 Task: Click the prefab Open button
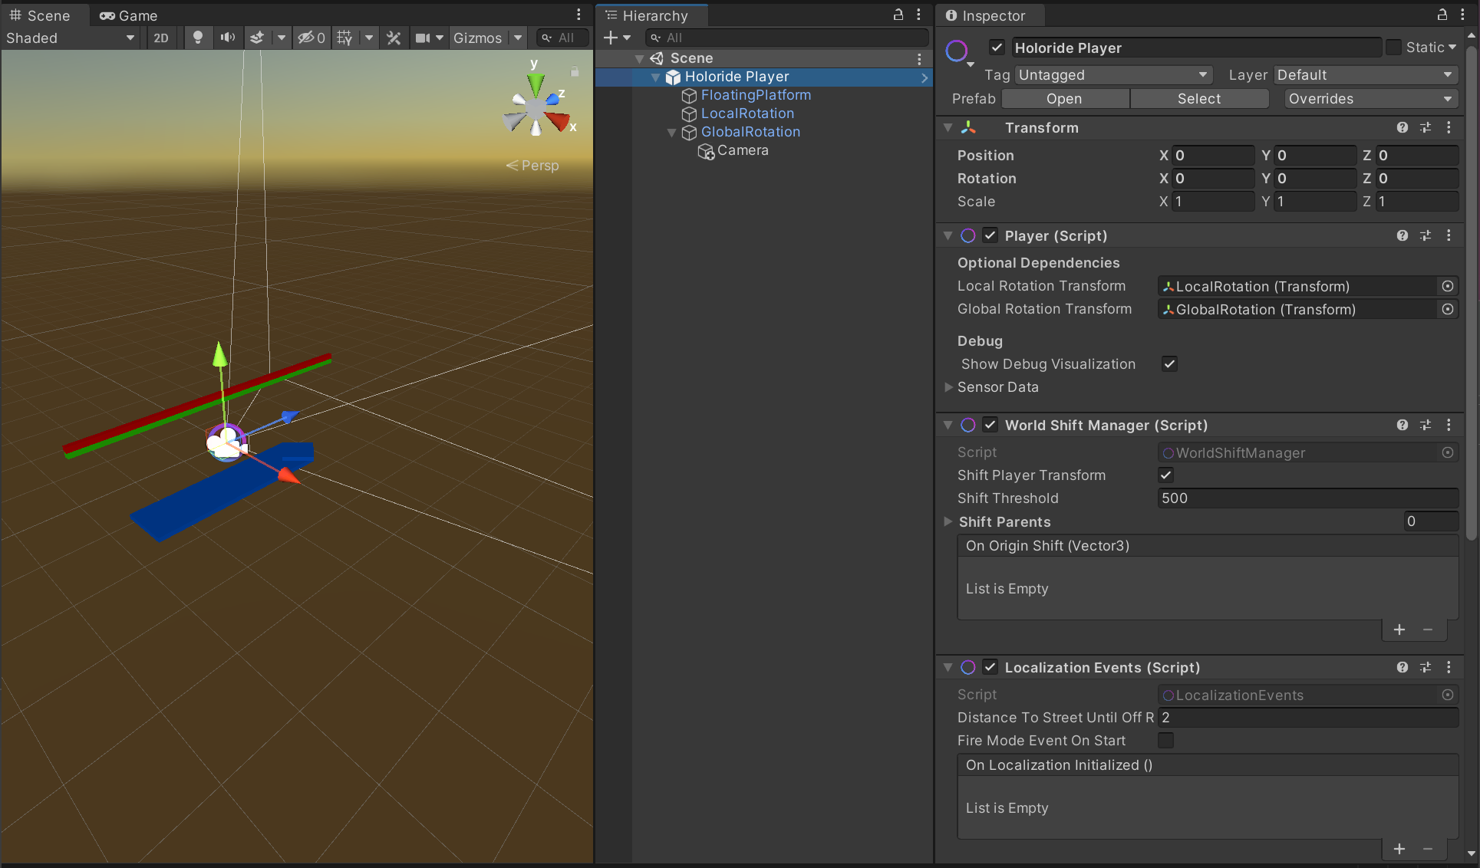point(1064,99)
